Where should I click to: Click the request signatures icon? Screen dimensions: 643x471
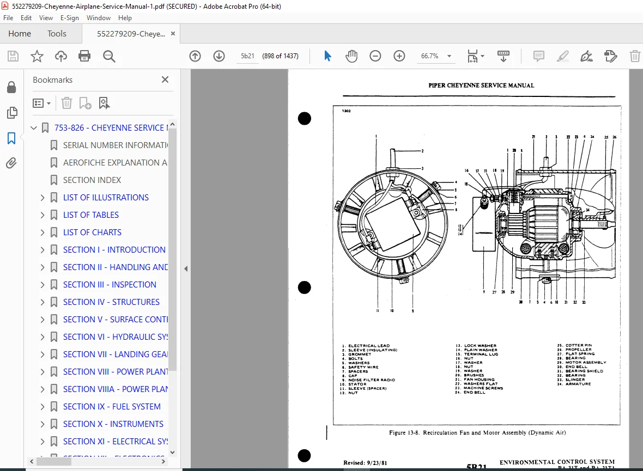click(611, 56)
